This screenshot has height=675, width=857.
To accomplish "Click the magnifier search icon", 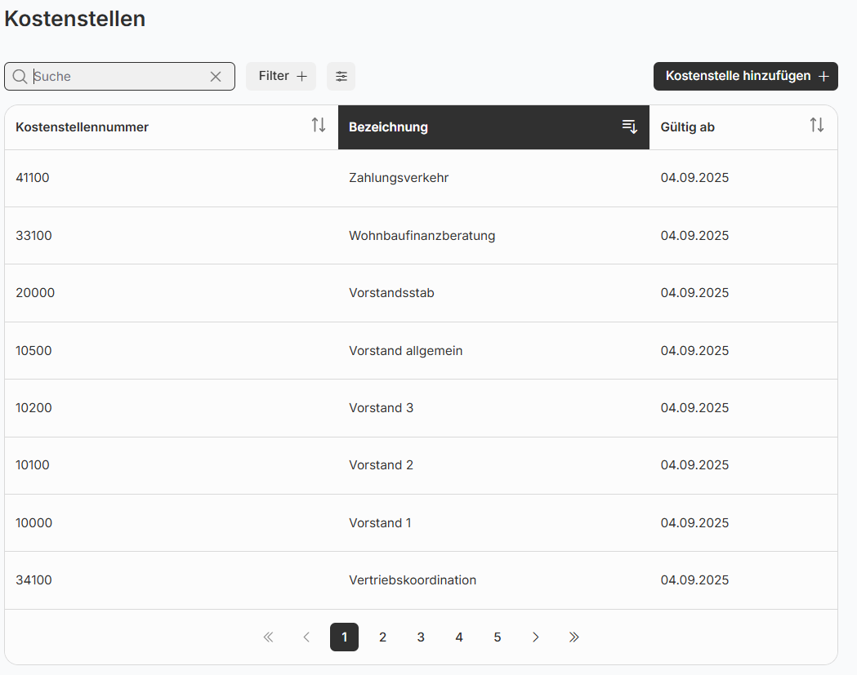I will point(20,77).
